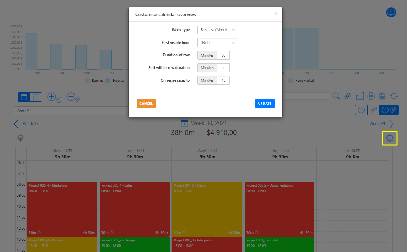Click the print icon
This screenshot has width=407, height=252.
[371, 96]
